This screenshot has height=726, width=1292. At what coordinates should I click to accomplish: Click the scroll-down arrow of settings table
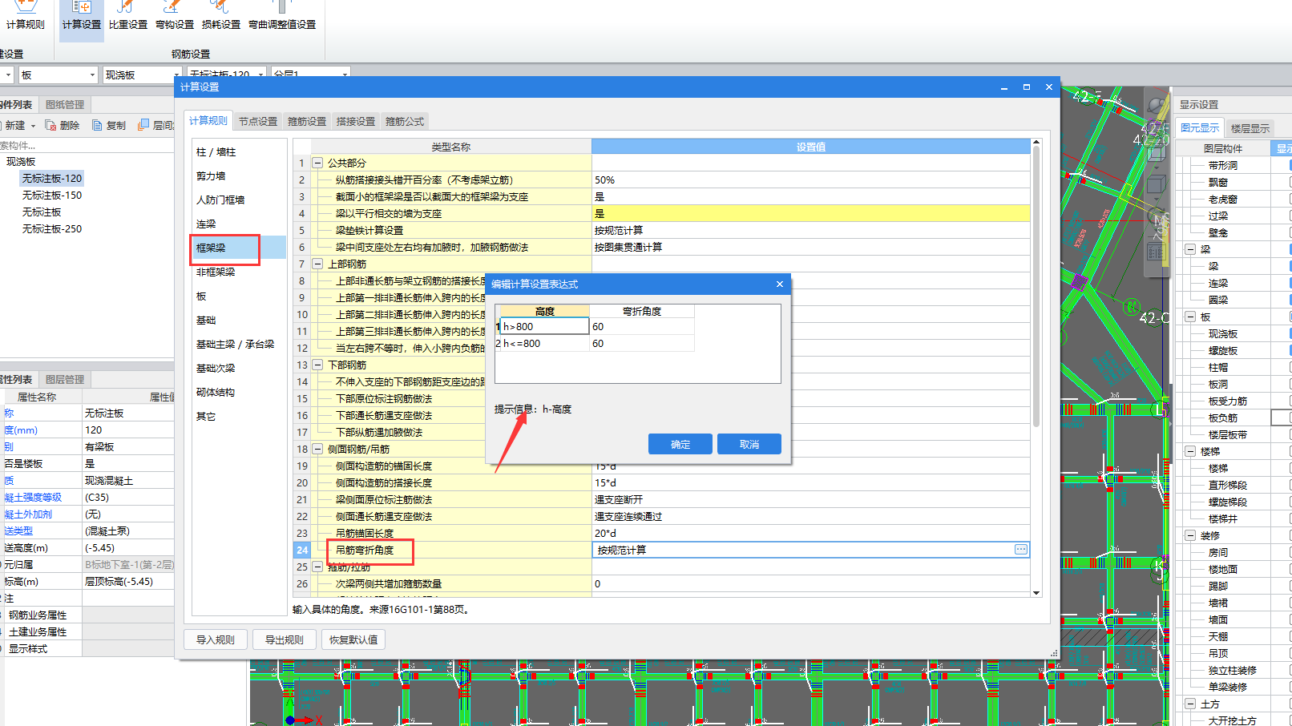(1036, 592)
